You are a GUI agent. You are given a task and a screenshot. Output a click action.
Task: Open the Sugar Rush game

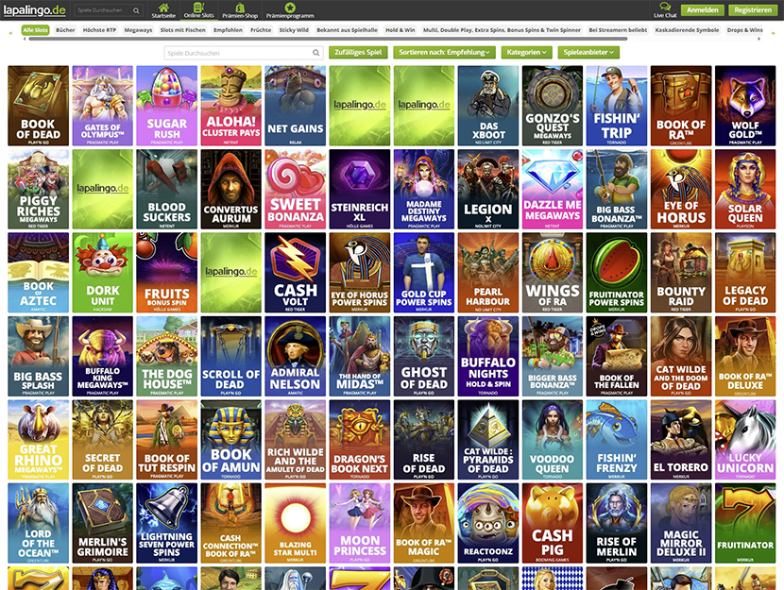[x=167, y=106]
